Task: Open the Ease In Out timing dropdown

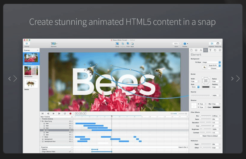Action: click(183, 147)
